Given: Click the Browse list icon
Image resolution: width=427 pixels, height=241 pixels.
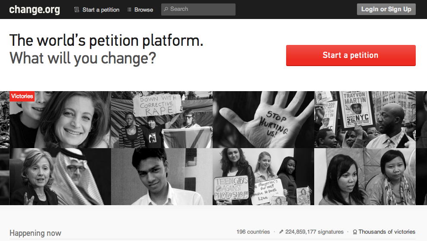Looking at the screenshot, I should pyautogui.click(x=129, y=10).
